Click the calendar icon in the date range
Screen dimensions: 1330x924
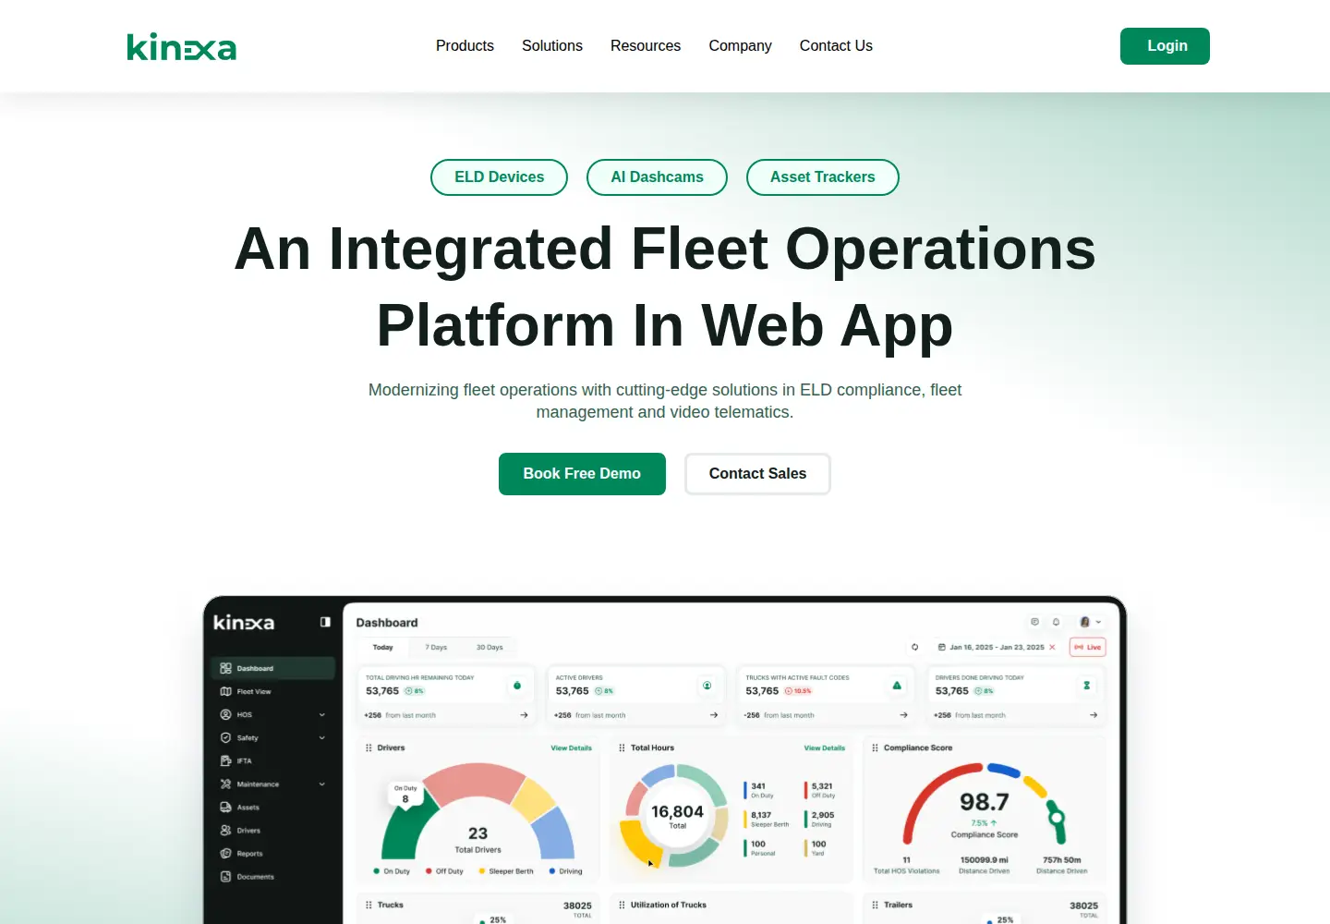point(941,647)
